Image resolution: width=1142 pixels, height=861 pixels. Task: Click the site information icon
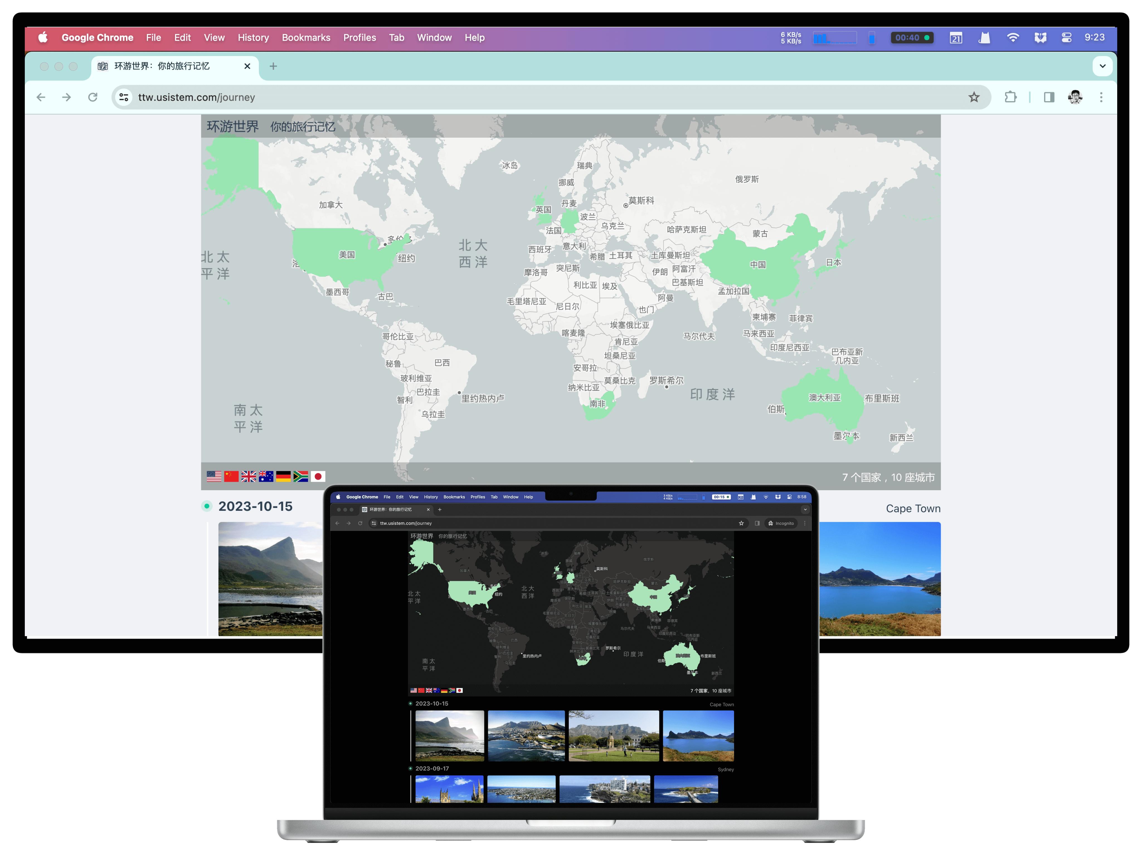click(x=124, y=97)
